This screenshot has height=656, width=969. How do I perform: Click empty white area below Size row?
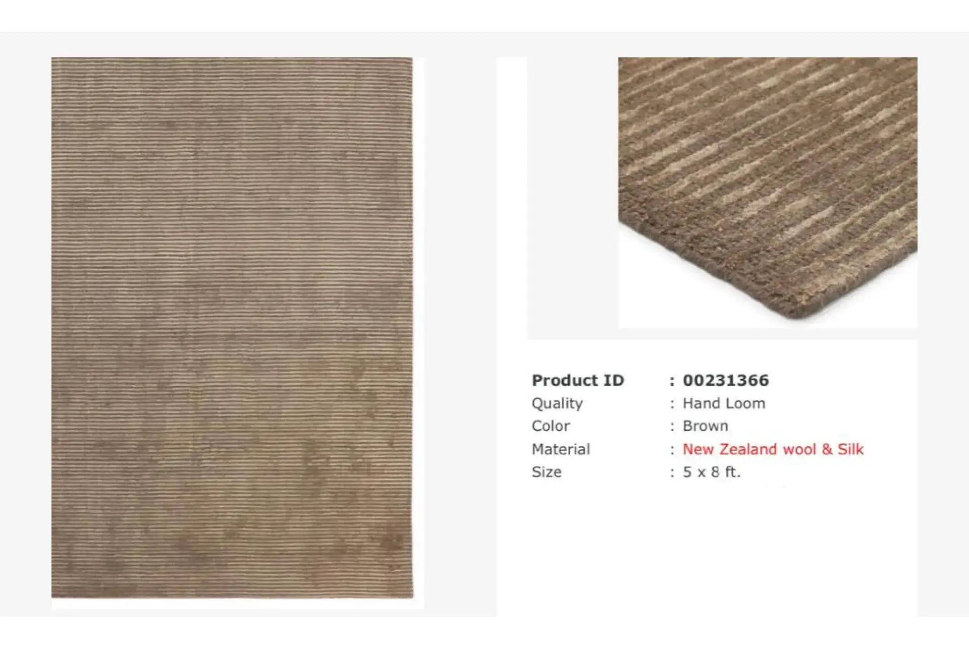point(707,550)
